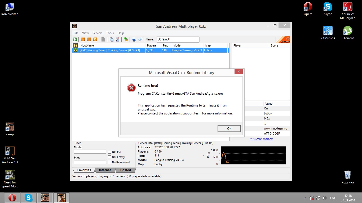Click the padlock column header icon
Image resolution: width=362 pixels, height=203 pixels.
75,45
